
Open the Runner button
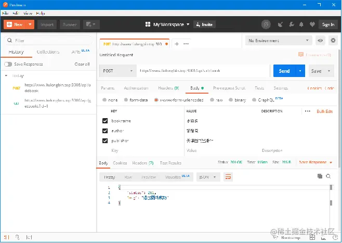pos(70,24)
